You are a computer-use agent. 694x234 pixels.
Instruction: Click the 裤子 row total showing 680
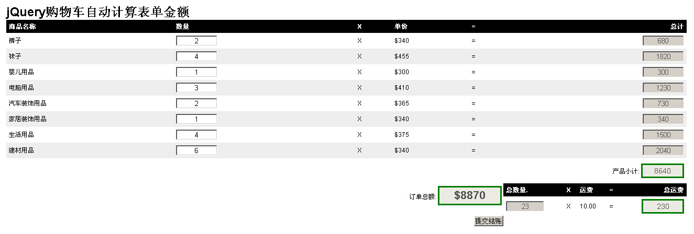(x=663, y=41)
